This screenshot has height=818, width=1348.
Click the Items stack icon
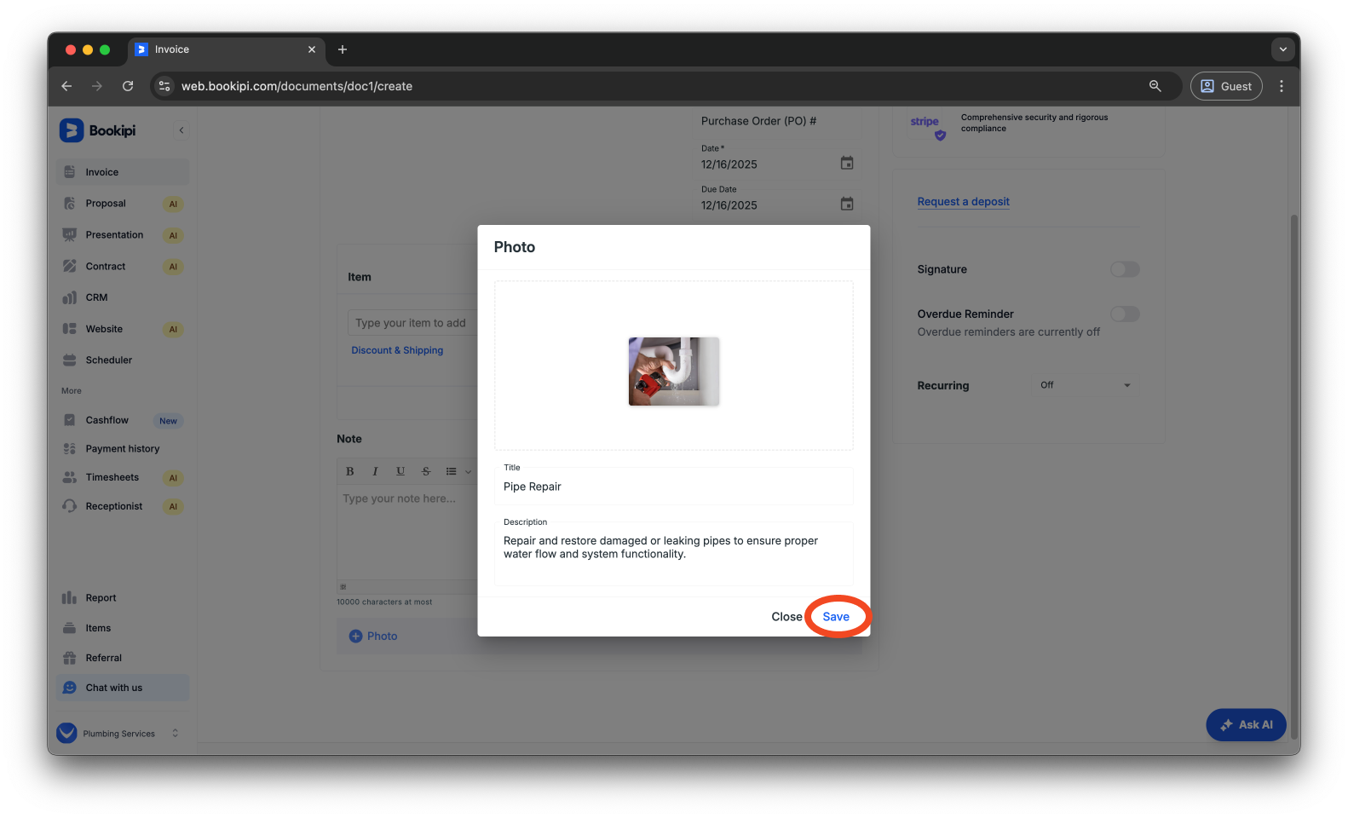[70, 628]
